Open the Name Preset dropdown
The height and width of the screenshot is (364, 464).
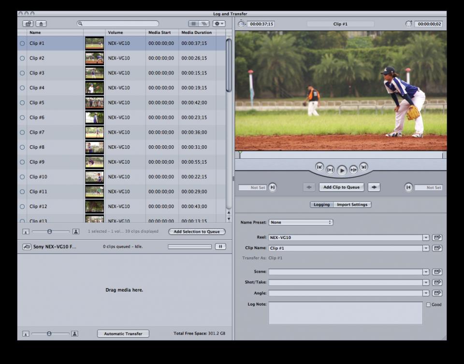[x=301, y=223]
